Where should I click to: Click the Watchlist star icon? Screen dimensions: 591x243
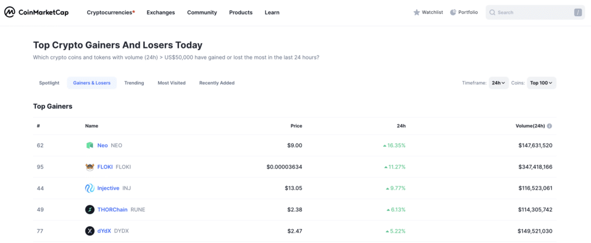pos(417,12)
